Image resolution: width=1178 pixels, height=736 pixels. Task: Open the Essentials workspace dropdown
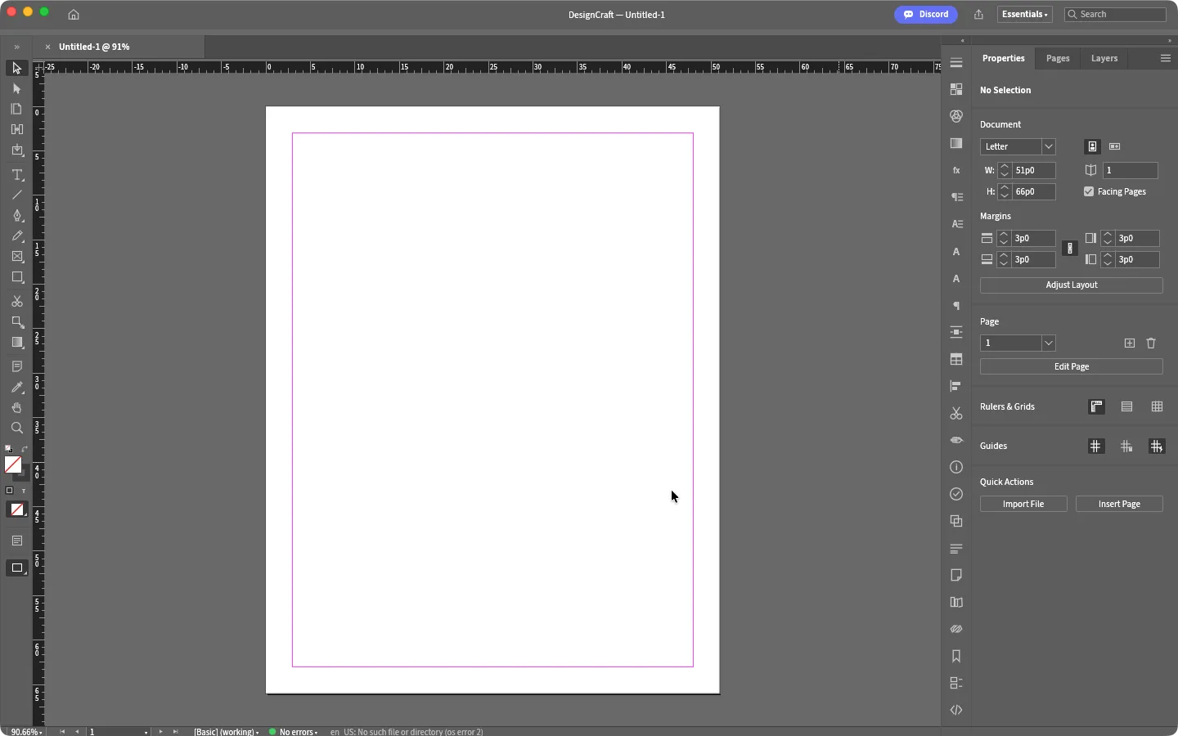click(1026, 15)
